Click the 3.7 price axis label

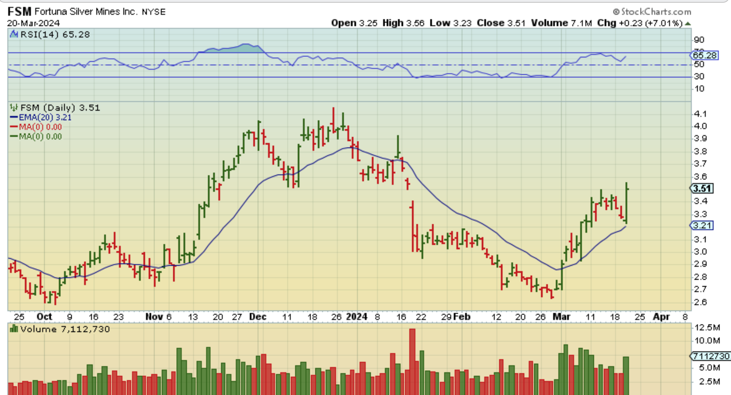(700, 164)
